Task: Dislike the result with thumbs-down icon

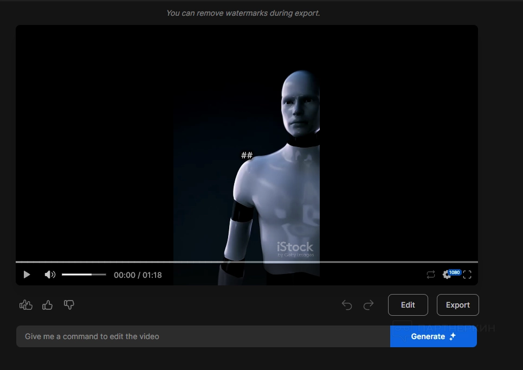Action: (69, 305)
